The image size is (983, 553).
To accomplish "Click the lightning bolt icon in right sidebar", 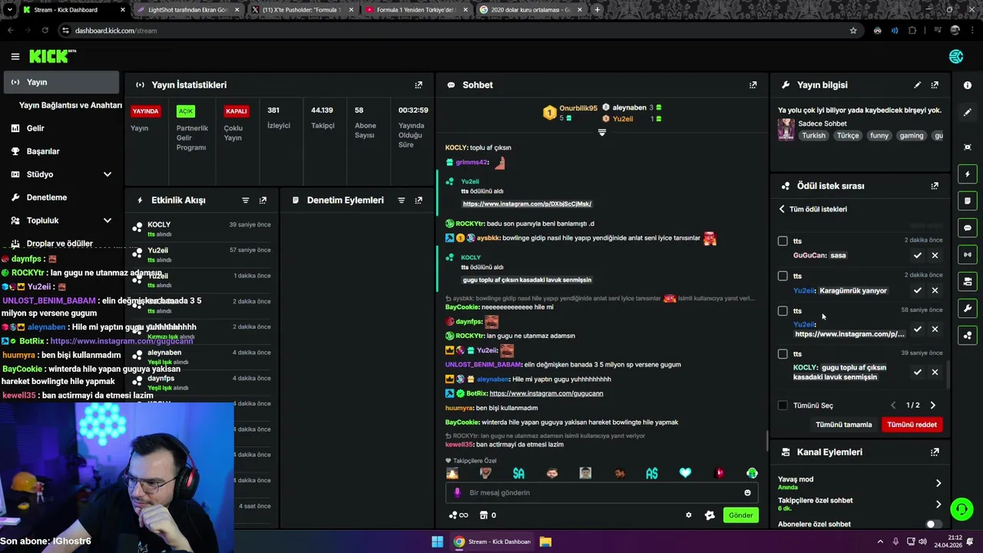I will (x=968, y=174).
